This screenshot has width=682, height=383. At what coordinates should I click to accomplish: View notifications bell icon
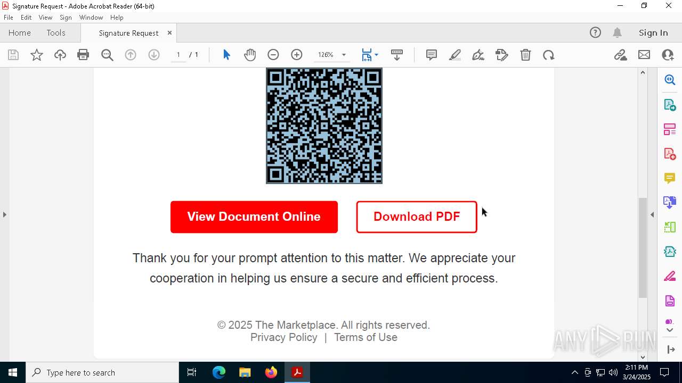(617, 32)
